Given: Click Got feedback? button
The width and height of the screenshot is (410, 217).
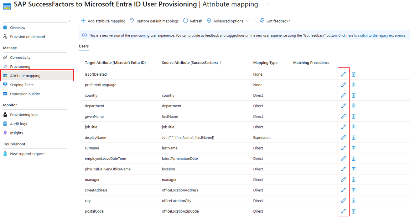Looking at the screenshot, I should [x=275, y=21].
